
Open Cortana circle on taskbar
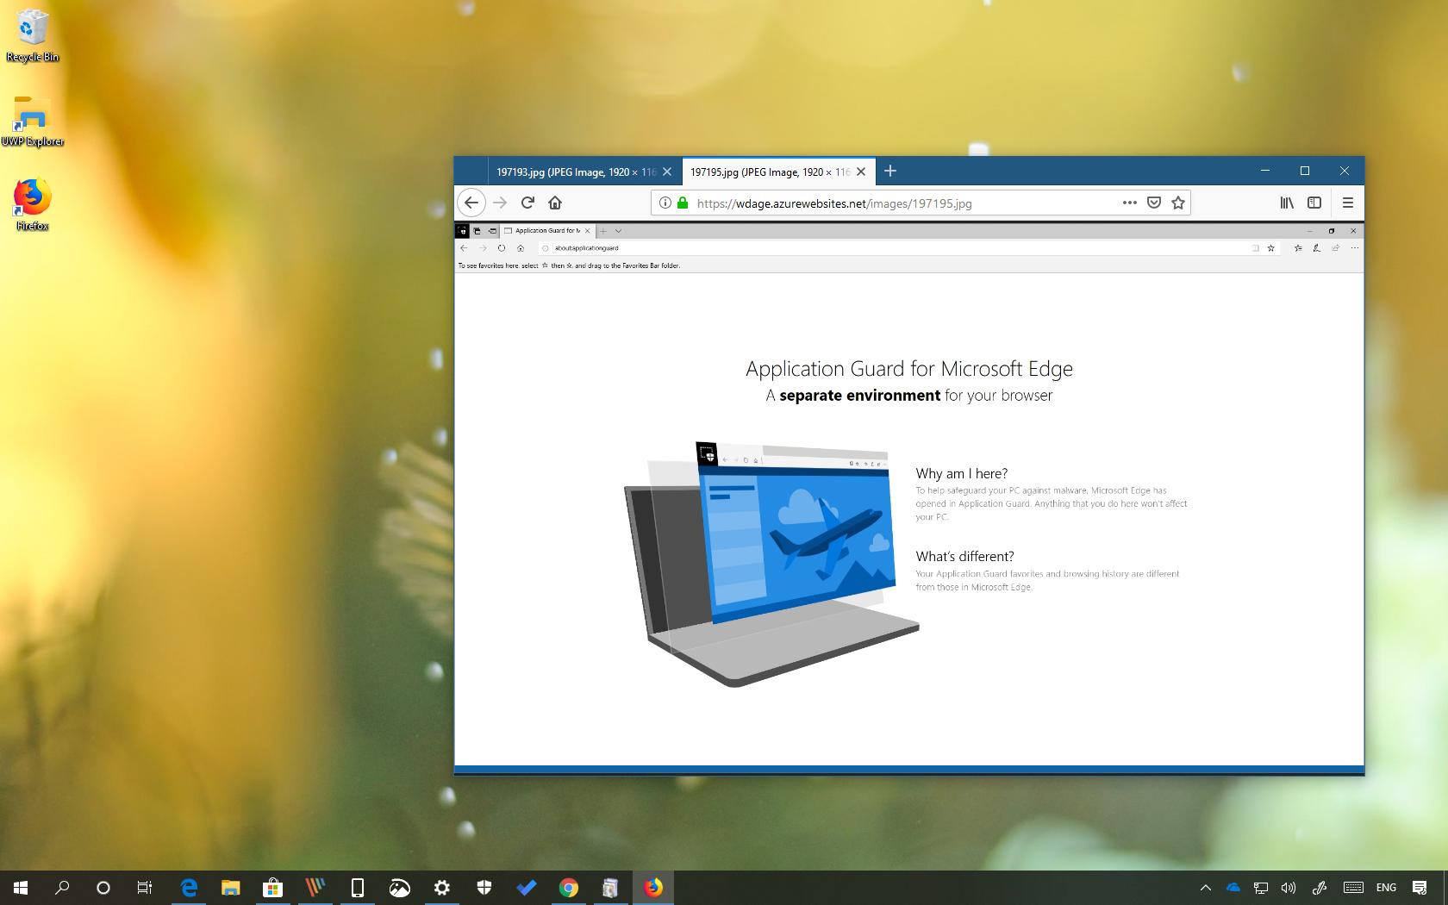click(103, 887)
